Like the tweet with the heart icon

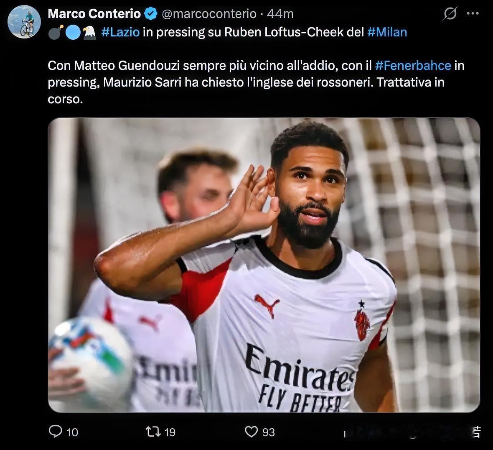click(x=251, y=431)
